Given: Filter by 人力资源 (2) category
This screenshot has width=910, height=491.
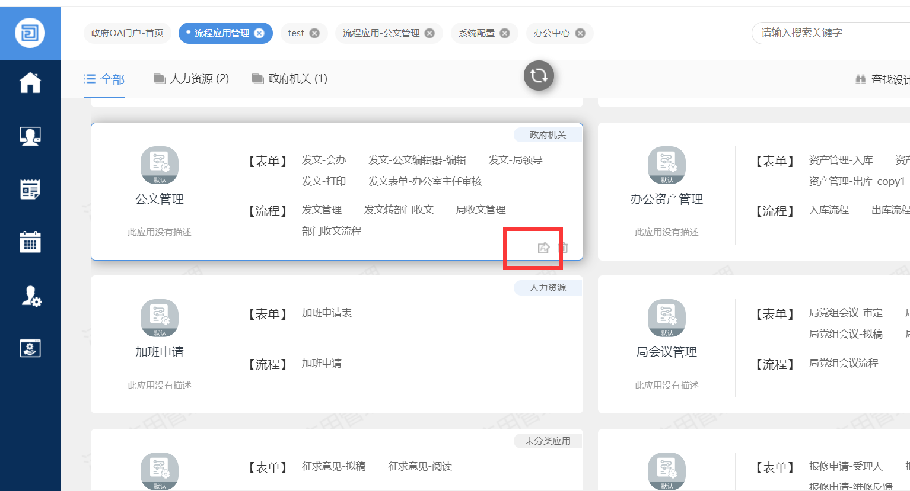Looking at the screenshot, I should [191, 79].
